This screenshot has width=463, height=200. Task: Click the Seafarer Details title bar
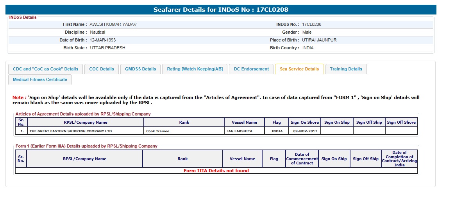coord(221,10)
